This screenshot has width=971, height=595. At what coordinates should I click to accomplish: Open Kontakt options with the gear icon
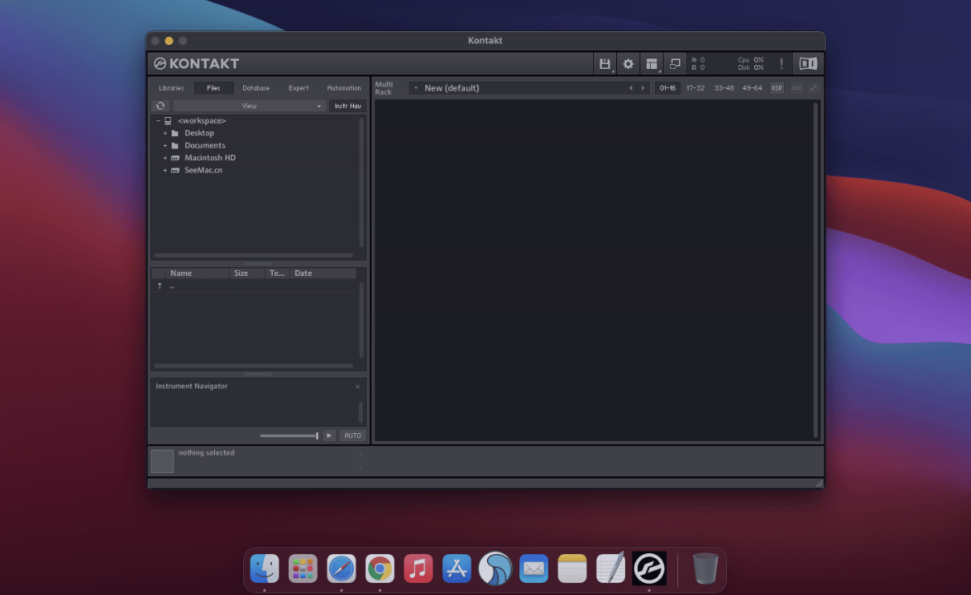[x=628, y=63]
